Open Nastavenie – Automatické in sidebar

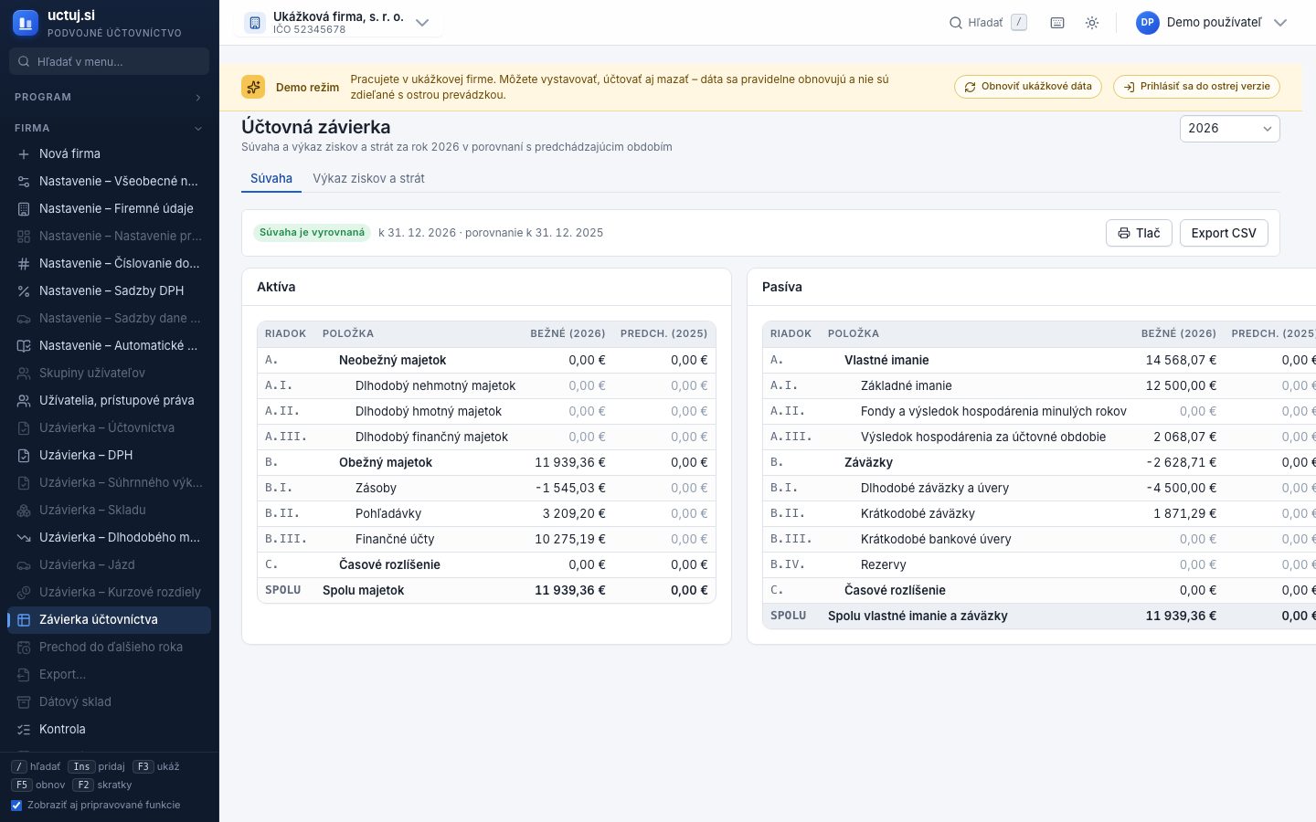tap(109, 345)
